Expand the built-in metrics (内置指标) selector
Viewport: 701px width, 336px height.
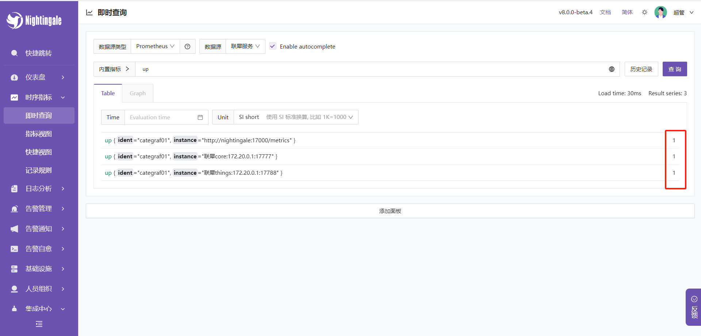114,69
